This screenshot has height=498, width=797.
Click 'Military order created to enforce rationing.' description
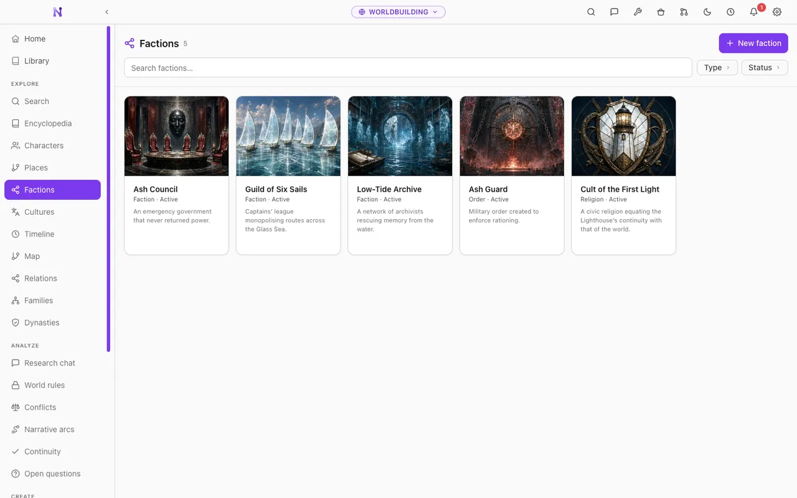tap(504, 216)
